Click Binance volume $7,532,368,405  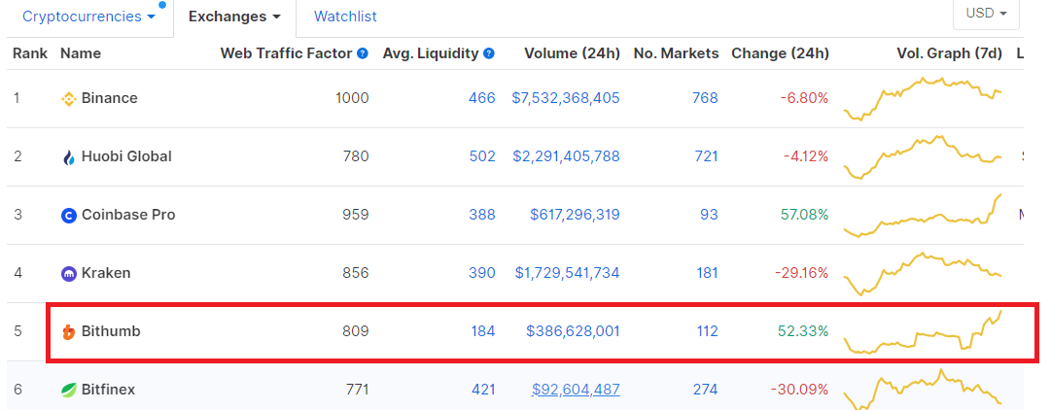[566, 98]
